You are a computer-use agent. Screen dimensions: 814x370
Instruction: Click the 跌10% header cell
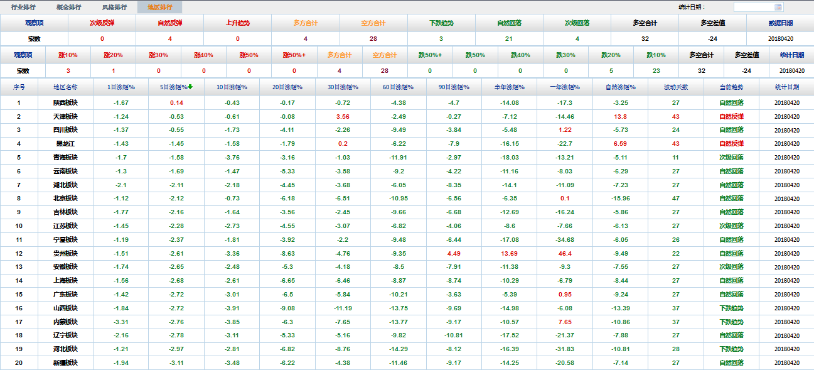tap(656, 55)
